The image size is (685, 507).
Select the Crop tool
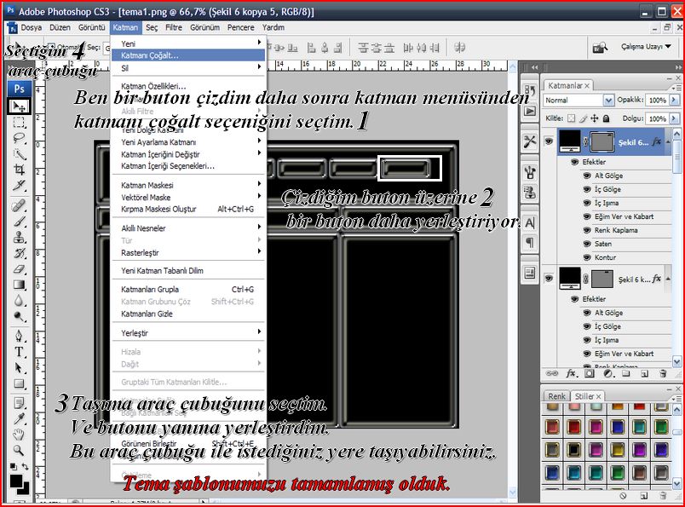(19, 169)
